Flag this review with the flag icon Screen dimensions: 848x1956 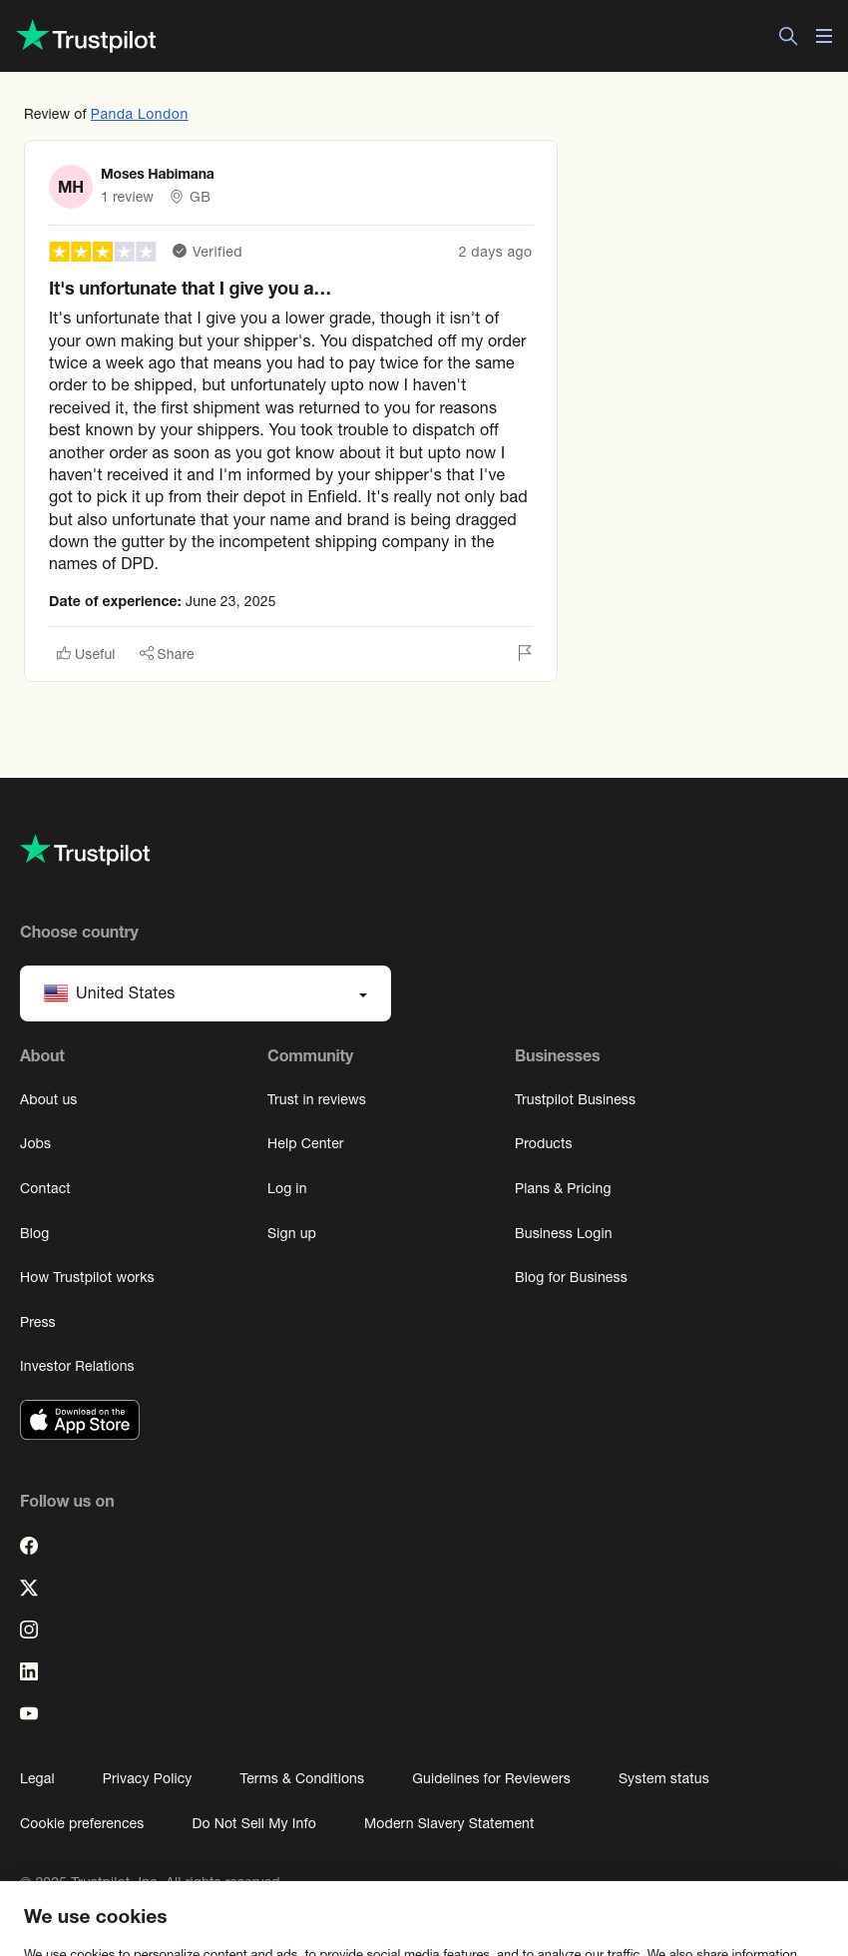pyautogui.click(x=525, y=653)
